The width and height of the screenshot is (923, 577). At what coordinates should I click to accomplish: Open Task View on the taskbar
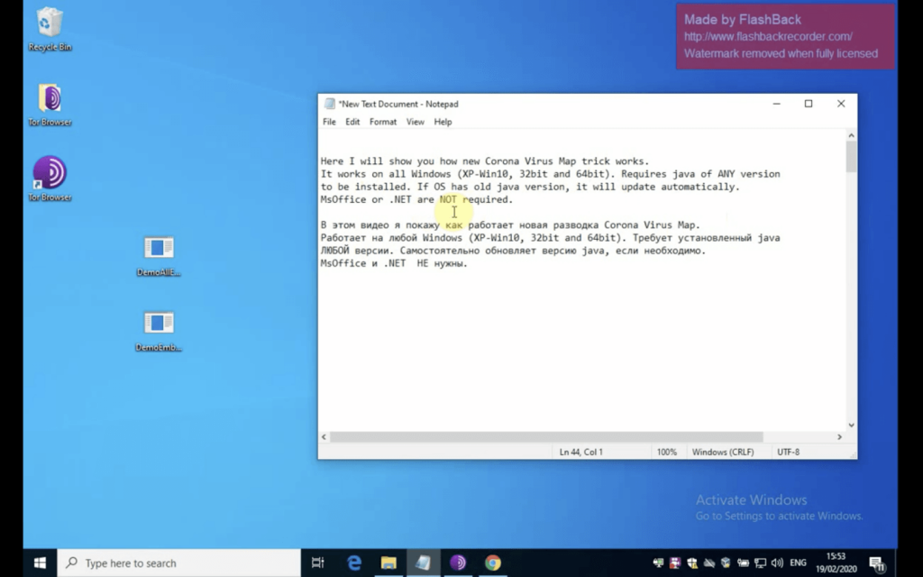[x=316, y=562]
